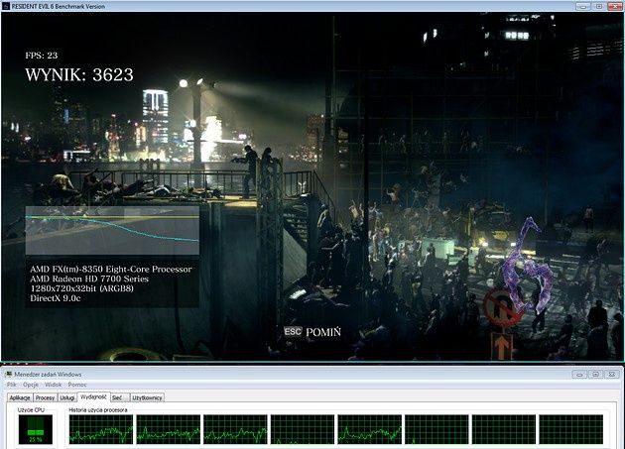Click the RESIDENT EVIL 6 Benchmark Version title text
Screen dimensions: 625x449
[x=59, y=6]
